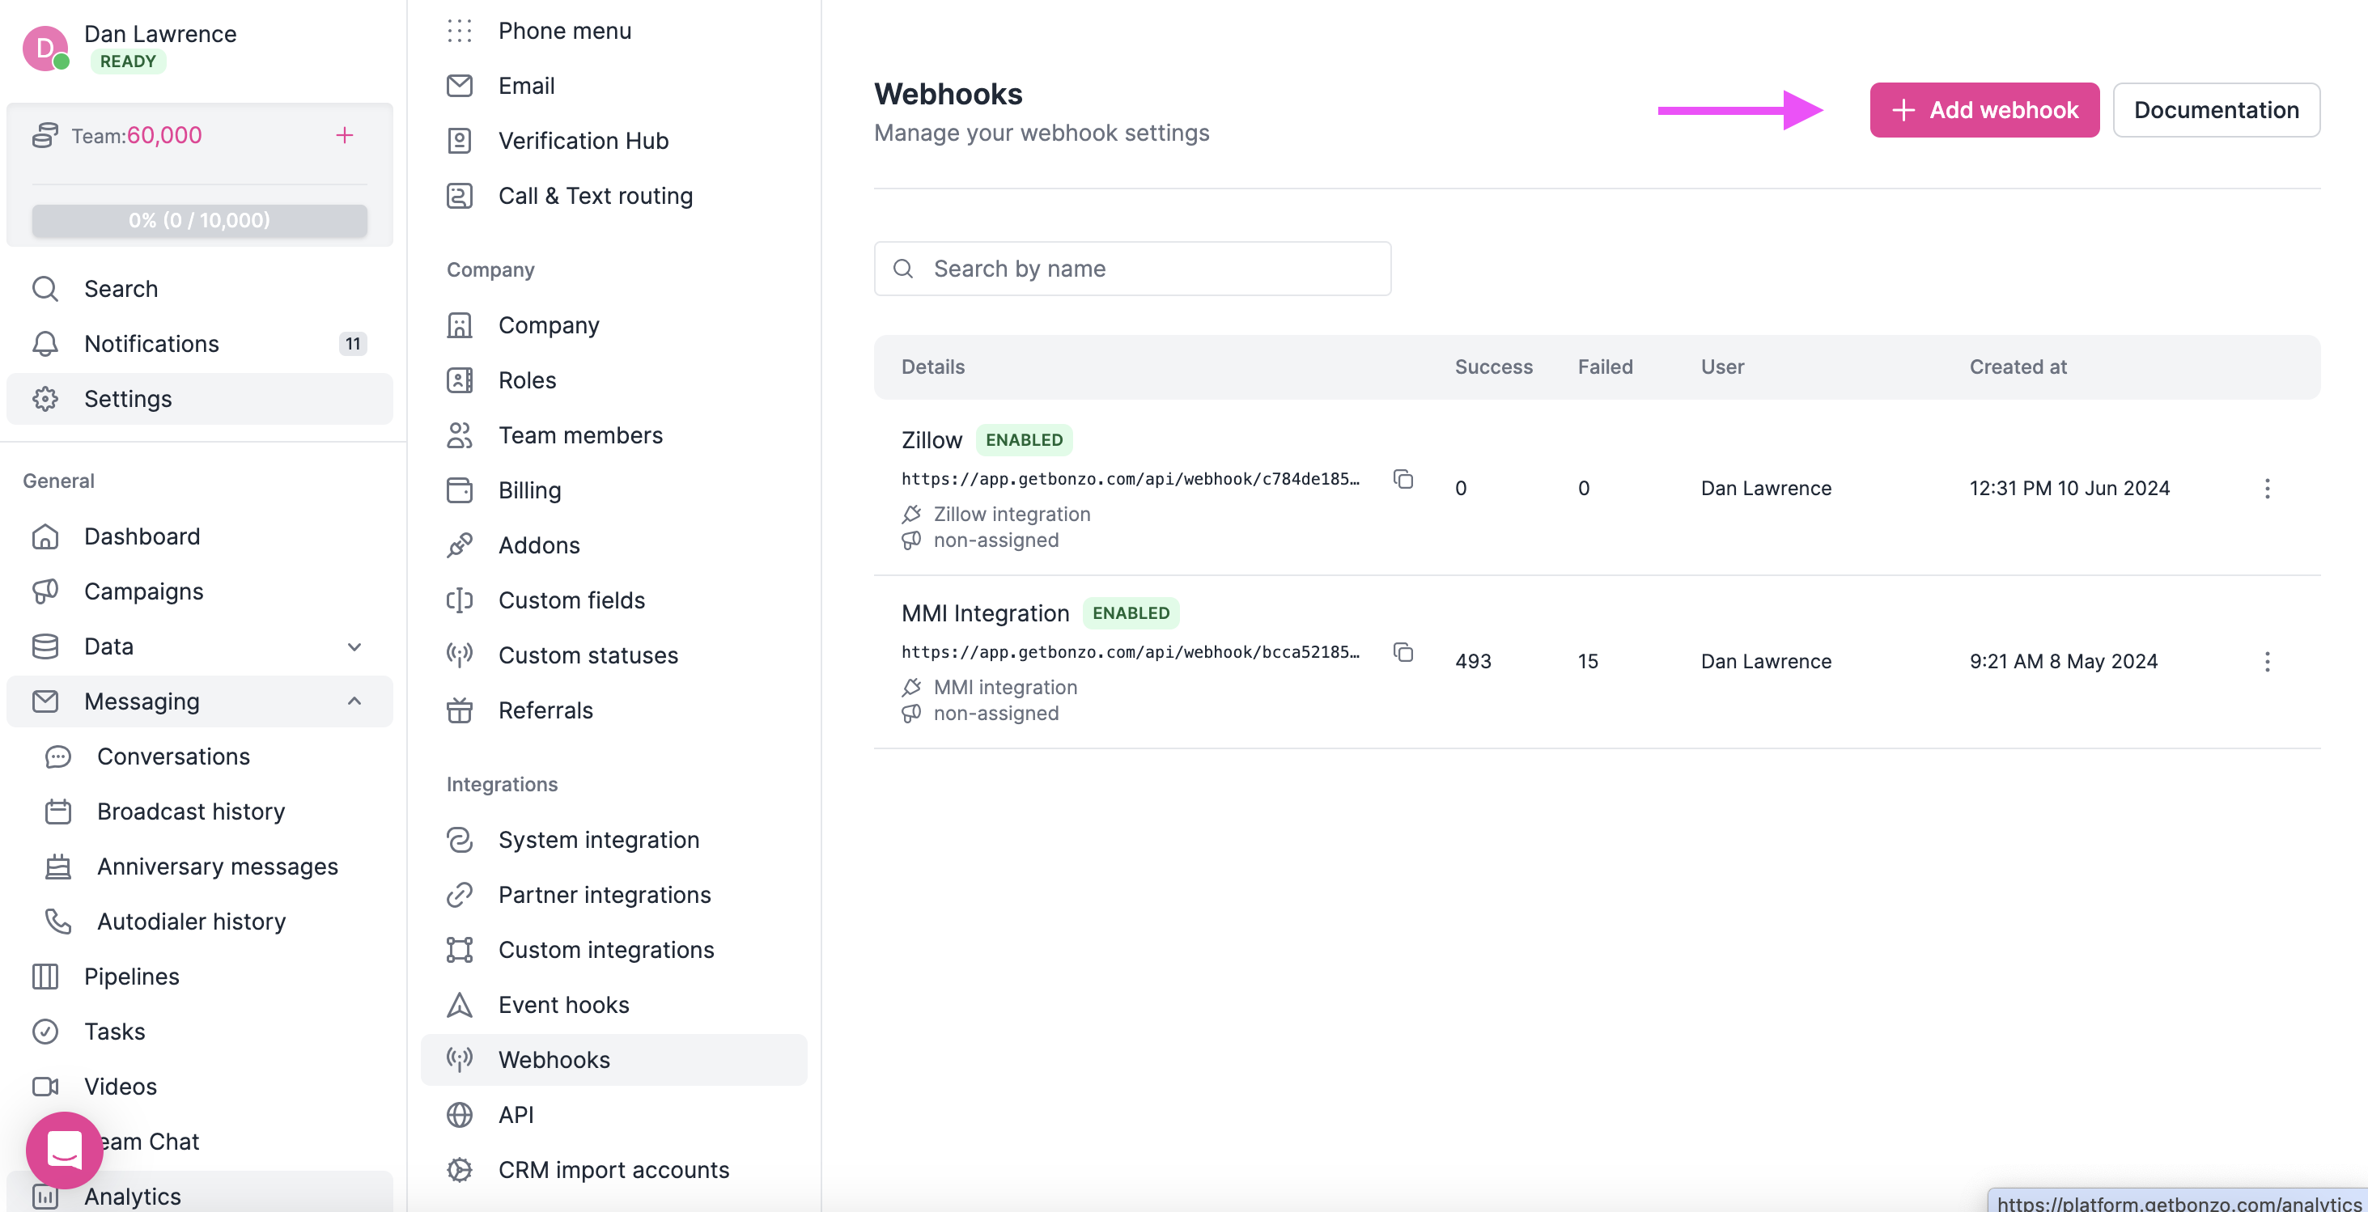Open the Webhooks settings icon
Image resolution: width=2368 pixels, height=1212 pixels.
coord(460,1059)
